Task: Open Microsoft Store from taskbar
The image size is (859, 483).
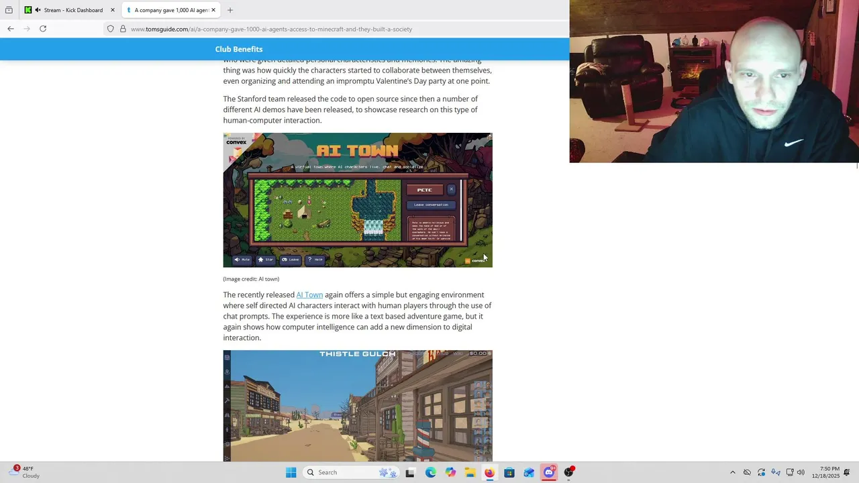Action: 509,472
